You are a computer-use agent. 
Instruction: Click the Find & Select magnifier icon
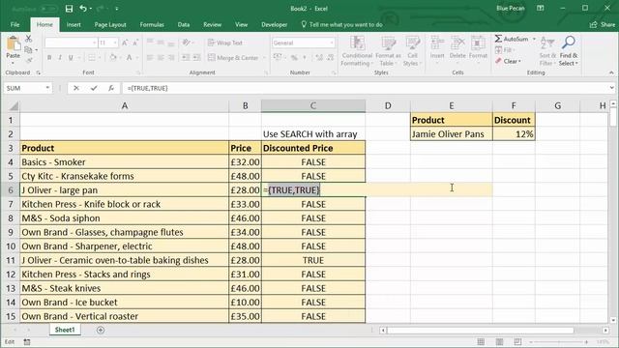click(x=569, y=43)
